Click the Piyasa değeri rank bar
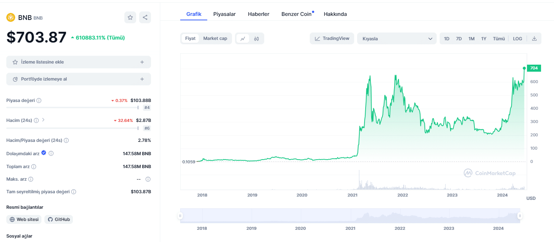This screenshot has width=554, height=242. point(72,108)
